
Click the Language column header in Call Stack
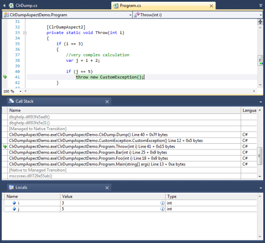(250, 110)
